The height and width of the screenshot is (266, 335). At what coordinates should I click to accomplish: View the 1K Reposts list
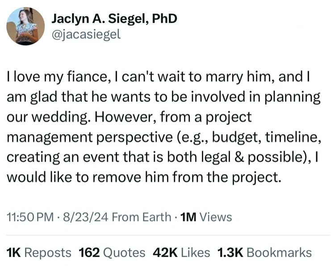(x=39, y=252)
